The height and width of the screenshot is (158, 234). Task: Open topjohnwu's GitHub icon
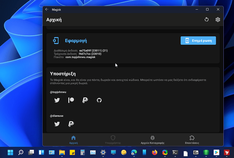click(99, 100)
